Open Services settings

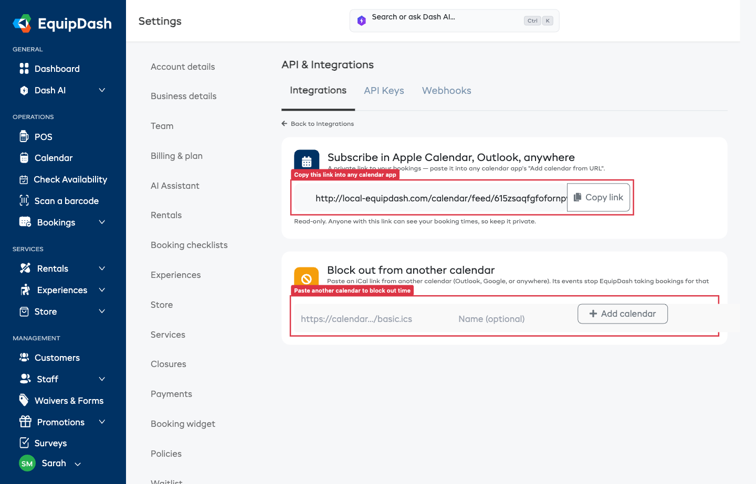168,335
